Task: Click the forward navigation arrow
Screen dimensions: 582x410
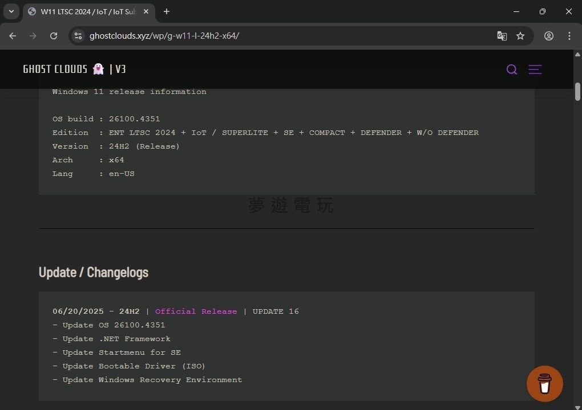Action: click(x=33, y=36)
